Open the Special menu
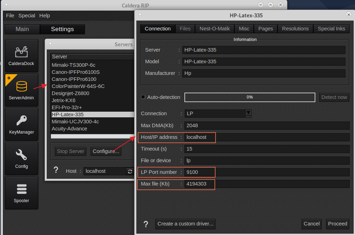The width and height of the screenshot is (355, 235). [27, 16]
